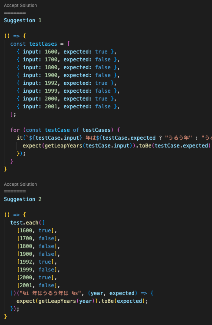Click the line with input: 1900
212x325 pixels.
point(68,75)
